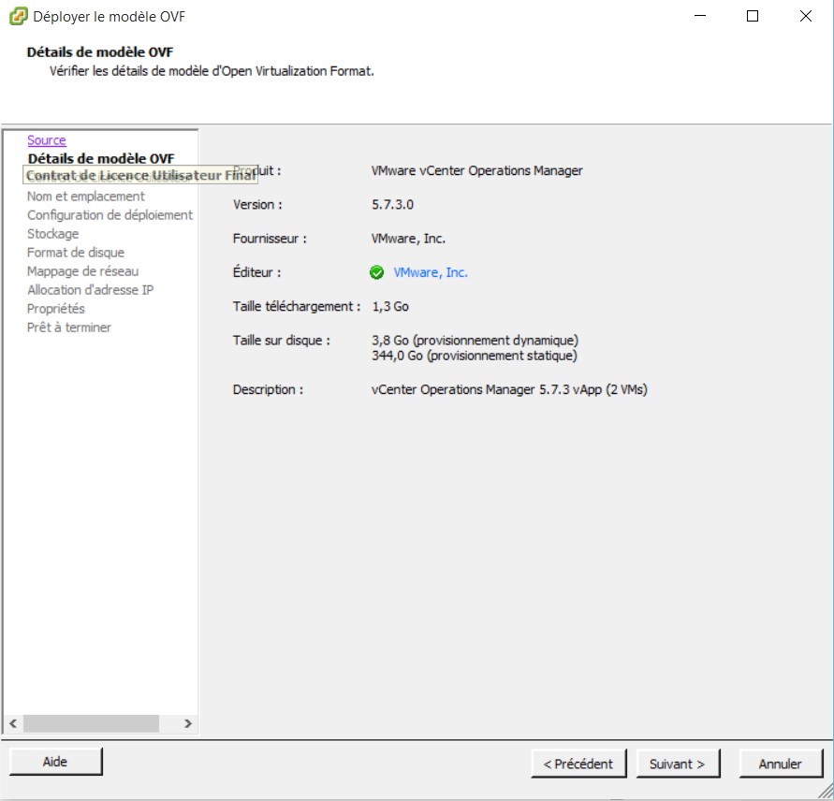Continue with Suivant button
Screen dimensions: 834x801
[678, 764]
